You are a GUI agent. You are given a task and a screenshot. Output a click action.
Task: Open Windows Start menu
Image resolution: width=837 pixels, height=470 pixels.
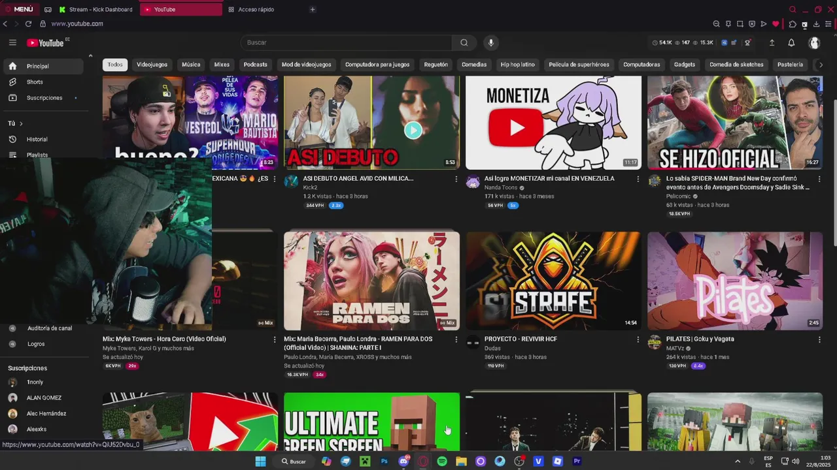click(x=260, y=461)
